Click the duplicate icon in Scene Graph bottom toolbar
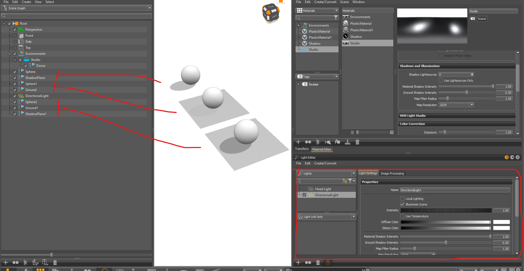 pyautogui.click(x=35, y=263)
